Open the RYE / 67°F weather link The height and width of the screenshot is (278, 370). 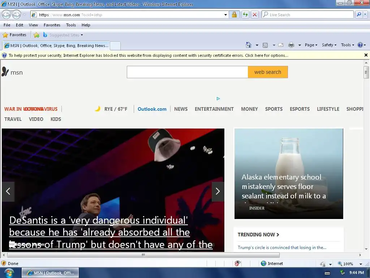[x=111, y=109]
